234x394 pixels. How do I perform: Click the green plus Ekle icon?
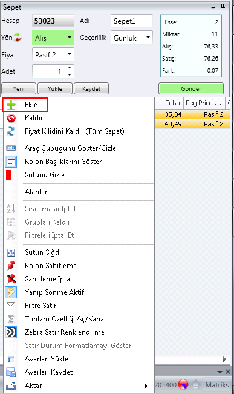click(11, 105)
